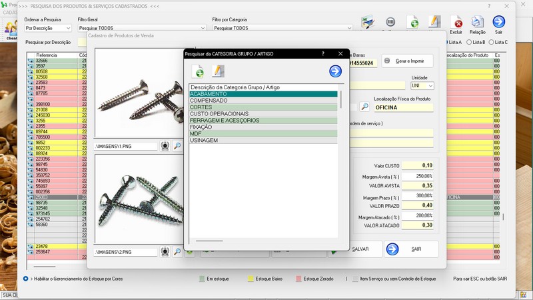Click the SAIR button in product form
The image size is (533, 300).
[x=411, y=249]
